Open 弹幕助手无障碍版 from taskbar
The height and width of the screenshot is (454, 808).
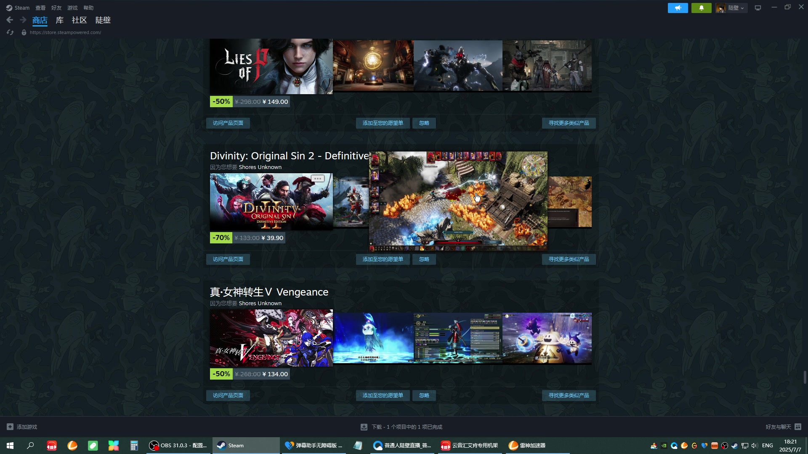point(314,446)
